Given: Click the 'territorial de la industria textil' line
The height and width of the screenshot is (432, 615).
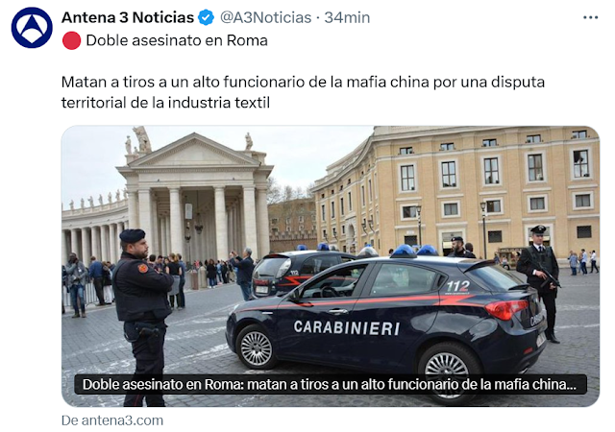Looking at the screenshot, I should (x=165, y=103).
